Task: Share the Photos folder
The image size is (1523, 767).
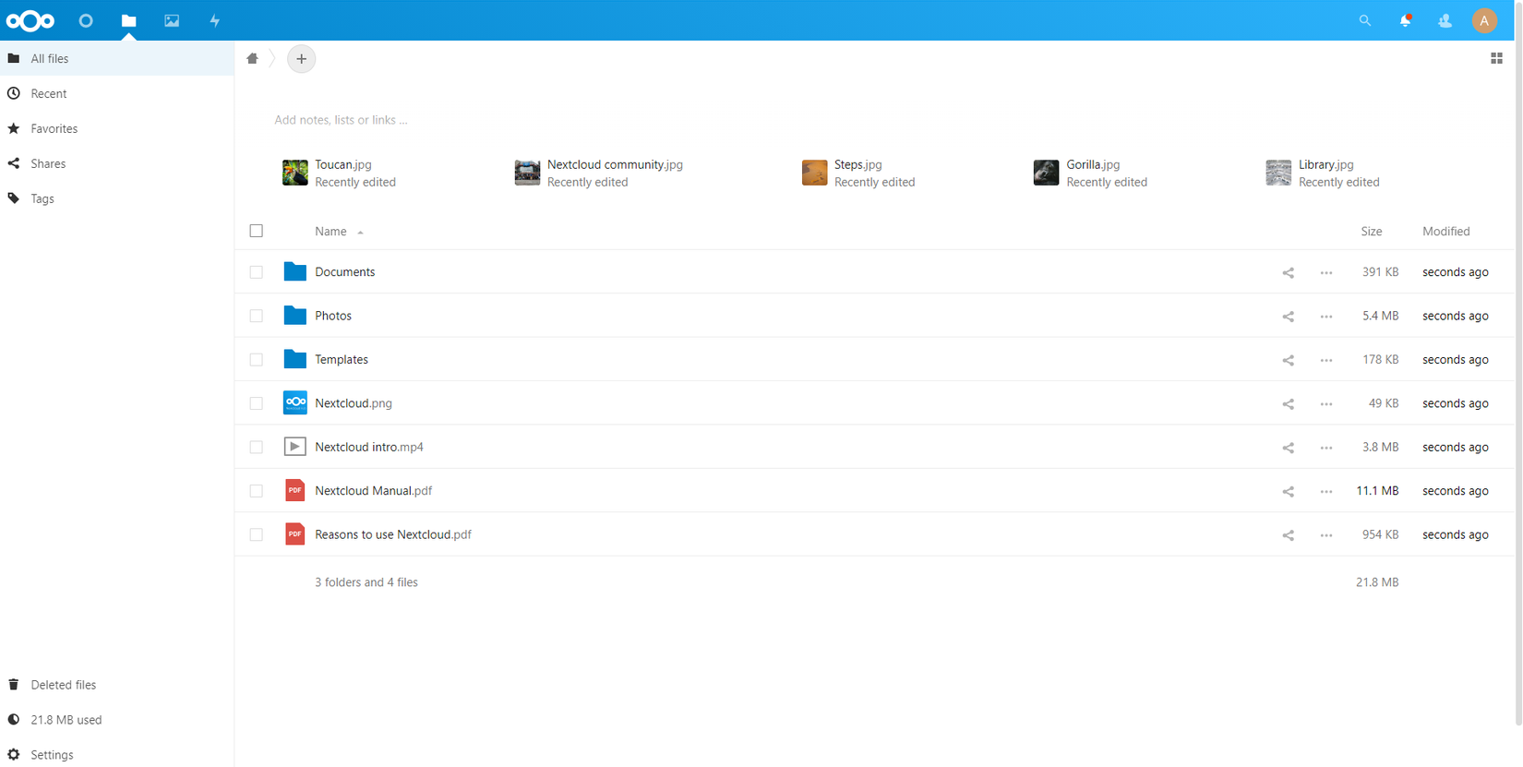Action: (1288, 317)
